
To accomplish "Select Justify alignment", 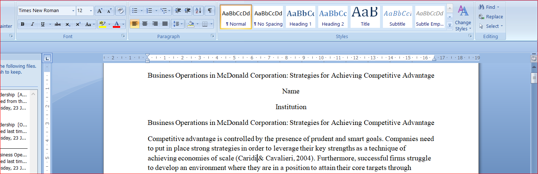I will click(x=165, y=24).
